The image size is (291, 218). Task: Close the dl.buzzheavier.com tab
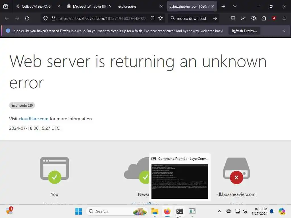213,6
